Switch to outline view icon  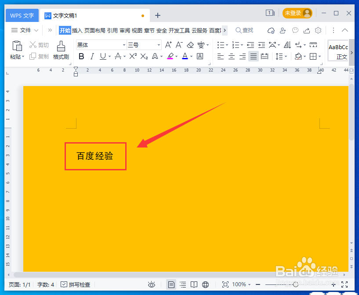tap(183, 284)
